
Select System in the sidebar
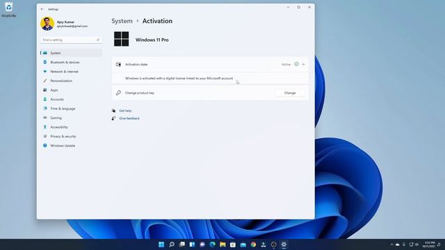71,53
